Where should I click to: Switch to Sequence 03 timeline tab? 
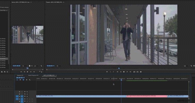(20, 75)
